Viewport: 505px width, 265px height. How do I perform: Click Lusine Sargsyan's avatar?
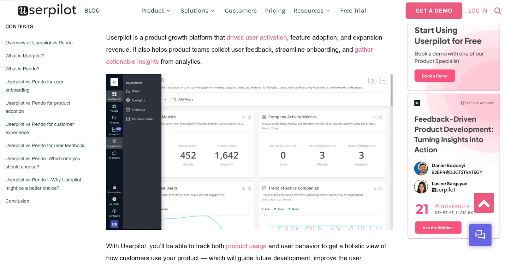[421, 186]
